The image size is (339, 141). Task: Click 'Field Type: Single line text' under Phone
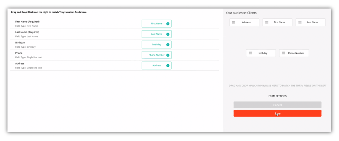pos(29,57)
